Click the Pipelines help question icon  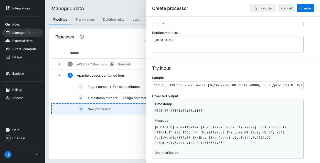(82, 37)
